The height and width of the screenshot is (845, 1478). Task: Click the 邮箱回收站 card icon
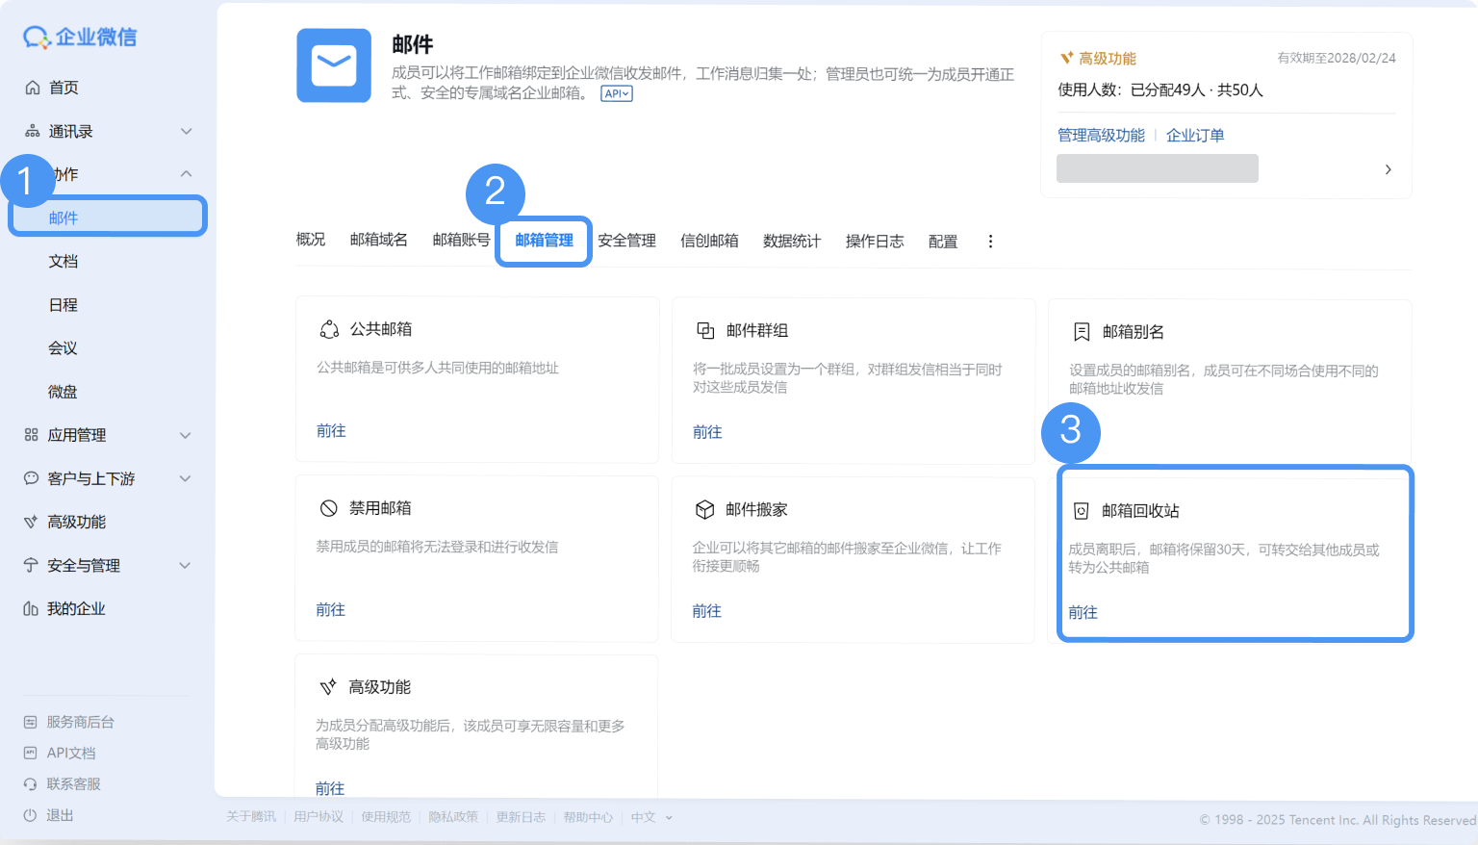coord(1082,511)
